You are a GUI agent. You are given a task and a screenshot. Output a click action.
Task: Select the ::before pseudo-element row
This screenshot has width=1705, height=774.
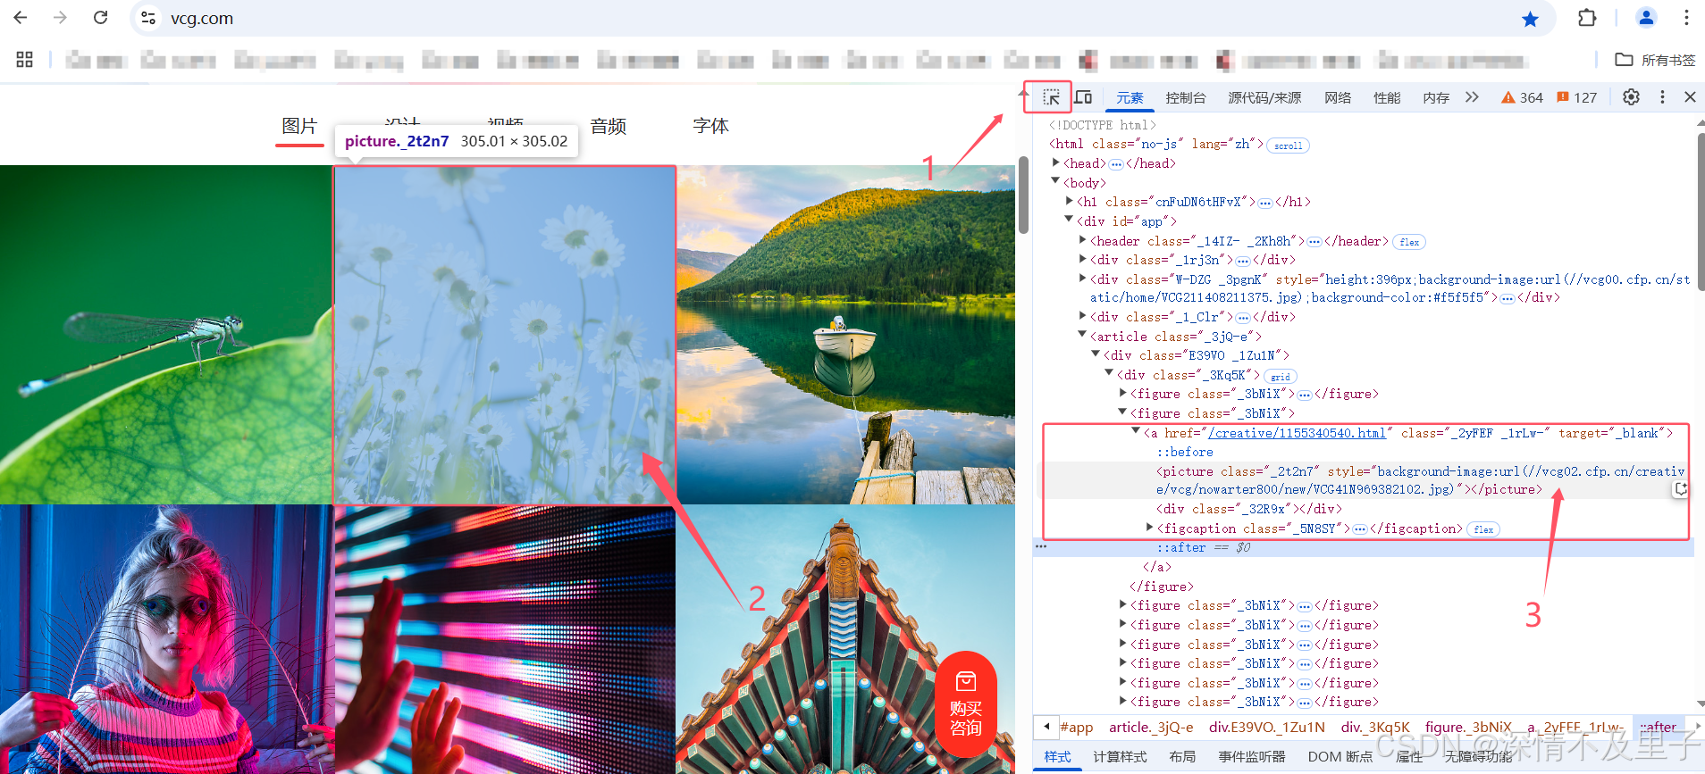click(1185, 453)
